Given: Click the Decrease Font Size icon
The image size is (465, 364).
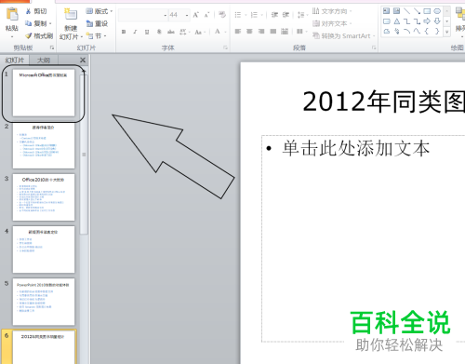Looking at the screenshot, I should pyautogui.click(x=206, y=15).
